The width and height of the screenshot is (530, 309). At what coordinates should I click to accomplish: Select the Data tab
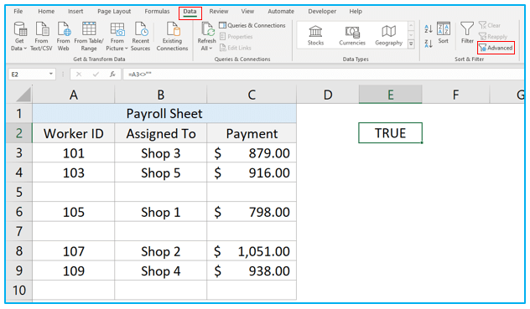[190, 12]
